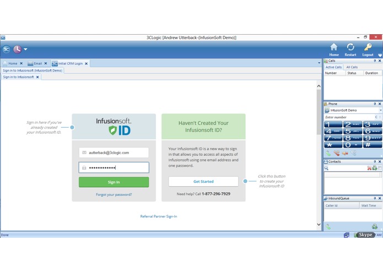Dial keypad digit 3 DEF
The width and height of the screenshot is (383, 272).
pos(373,124)
